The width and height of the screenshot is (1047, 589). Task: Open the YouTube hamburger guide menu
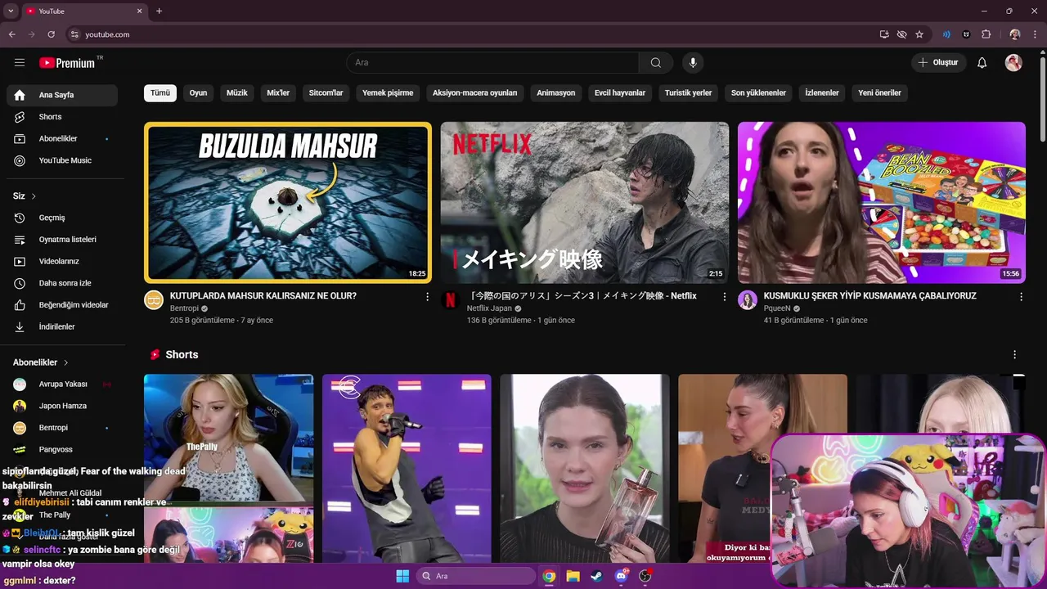pyautogui.click(x=20, y=62)
